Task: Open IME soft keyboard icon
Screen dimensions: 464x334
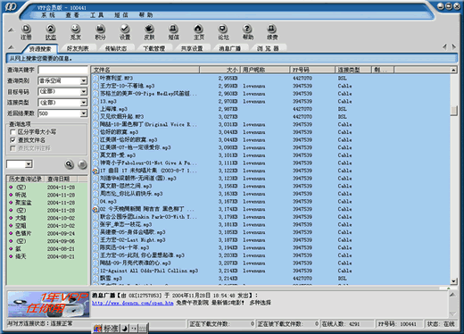Action: click(x=143, y=329)
